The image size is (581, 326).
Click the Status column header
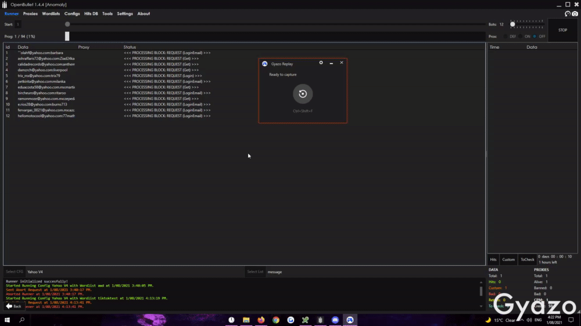point(130,47)
